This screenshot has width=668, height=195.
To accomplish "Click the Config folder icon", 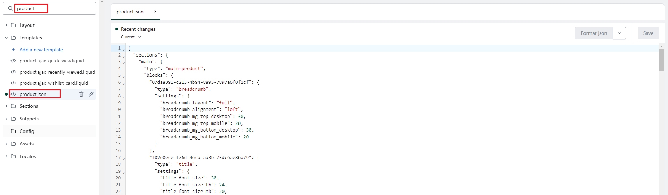I will pos(13,131).
